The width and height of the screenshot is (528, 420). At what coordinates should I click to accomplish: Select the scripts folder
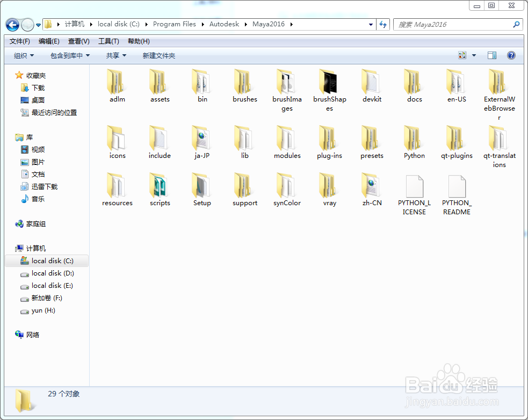click(x=160, y=189)
